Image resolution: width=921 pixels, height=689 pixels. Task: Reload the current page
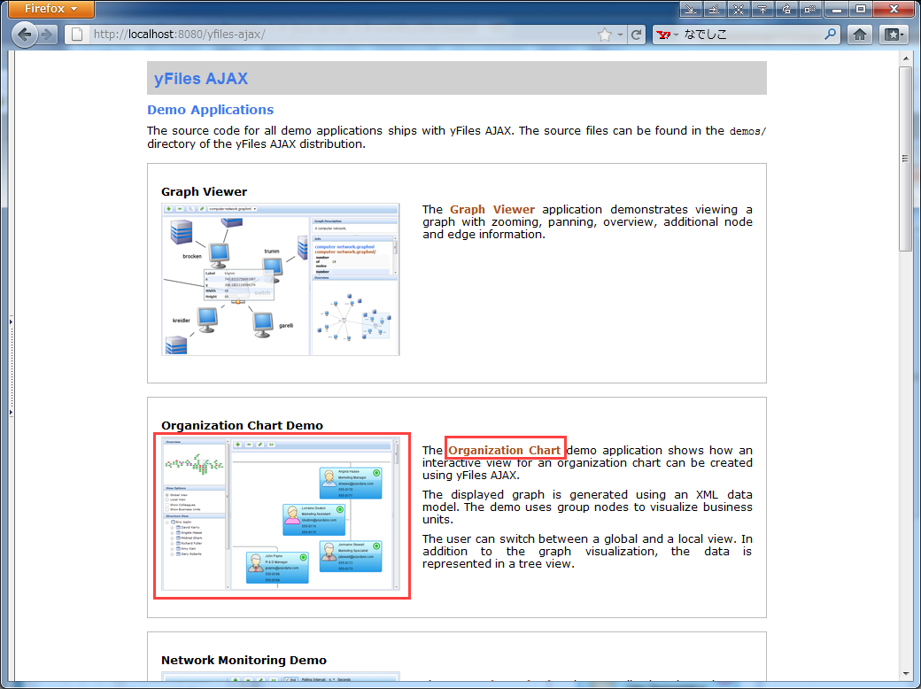[636, 35]
